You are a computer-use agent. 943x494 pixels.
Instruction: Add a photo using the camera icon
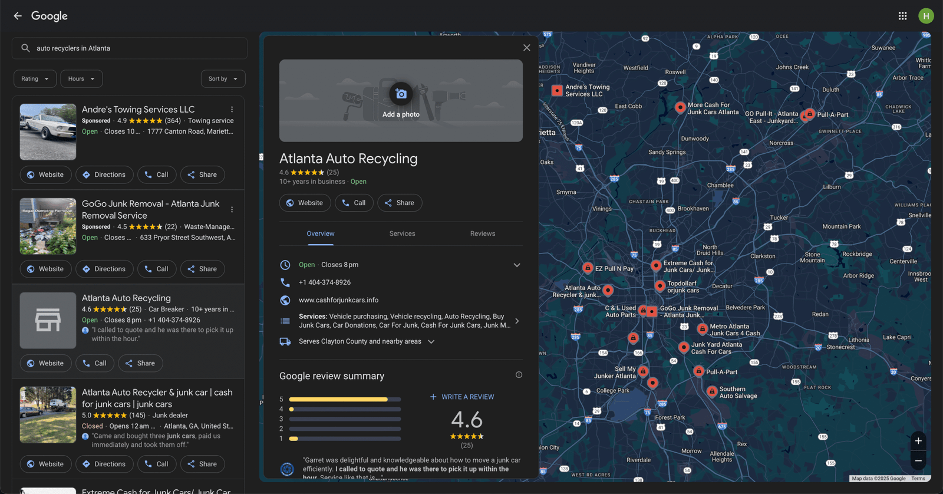(401, 94)
